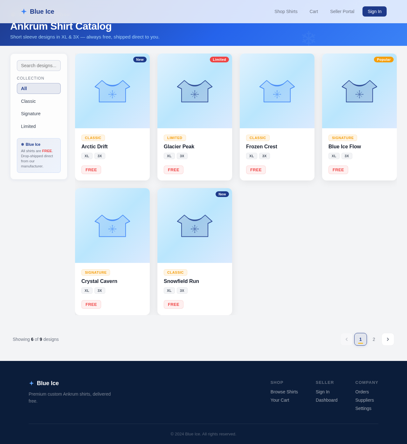Image resolution: width=407 pixels, height=444 pixels.
Task: Click page 1 pagination button
Action: [x=361, y=339]
